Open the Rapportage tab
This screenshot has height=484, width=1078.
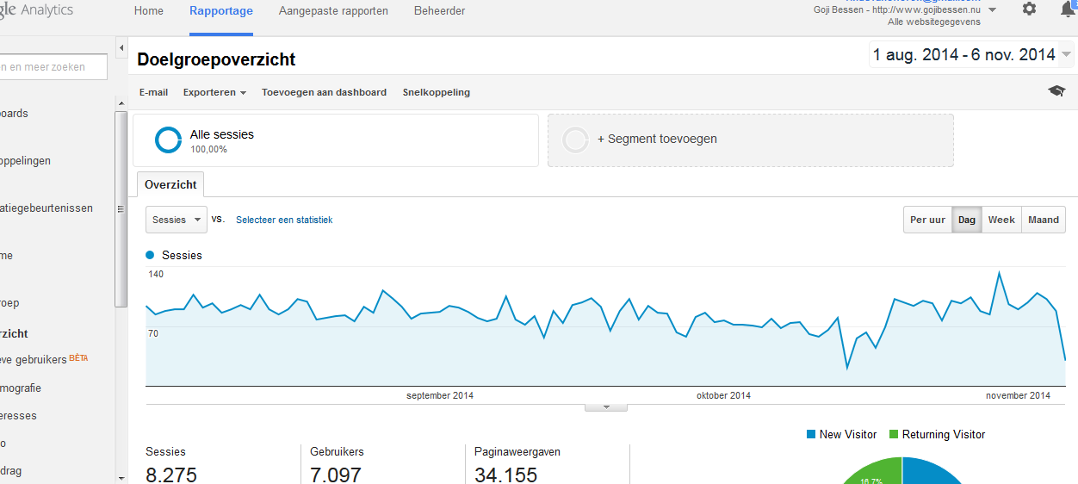(221, 11)
